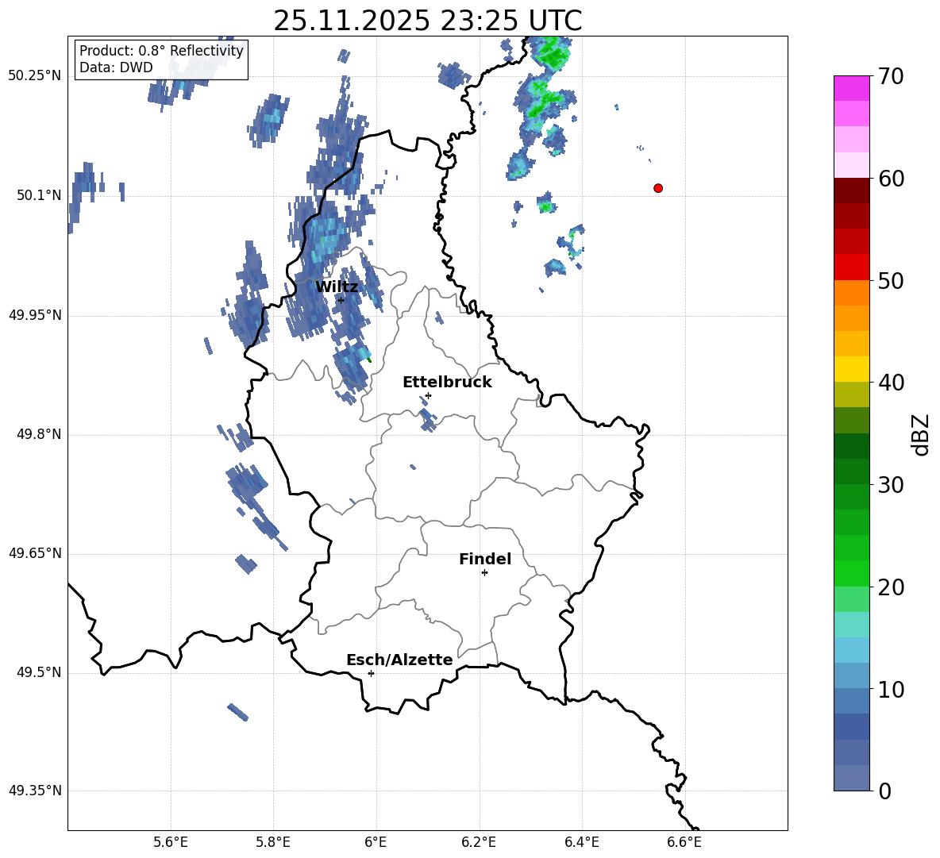Screen dimensions: 940x858
Task: Click the 6°E longitude label
Action: [376, 842]
